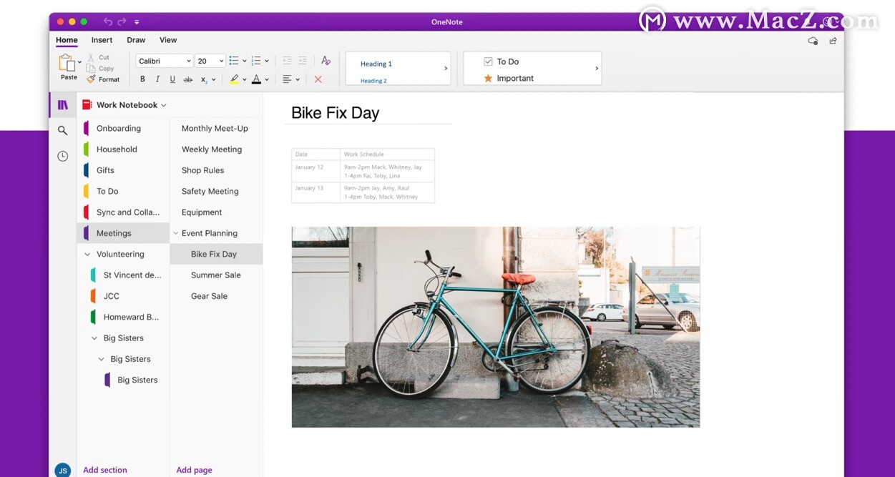Click the red Work Notebook icon
Screen dimensions: 895x477
click(87, 105)
